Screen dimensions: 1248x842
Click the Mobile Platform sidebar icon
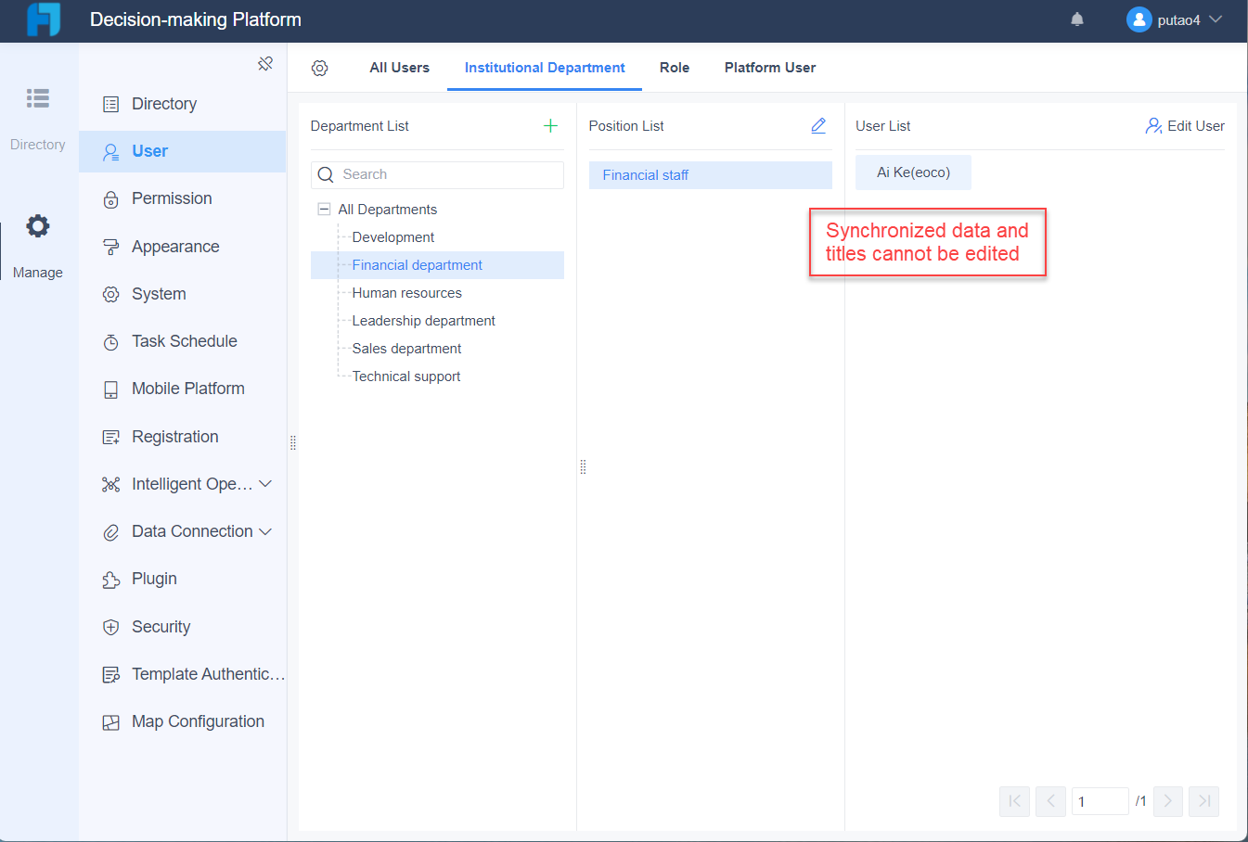(111, 389)
